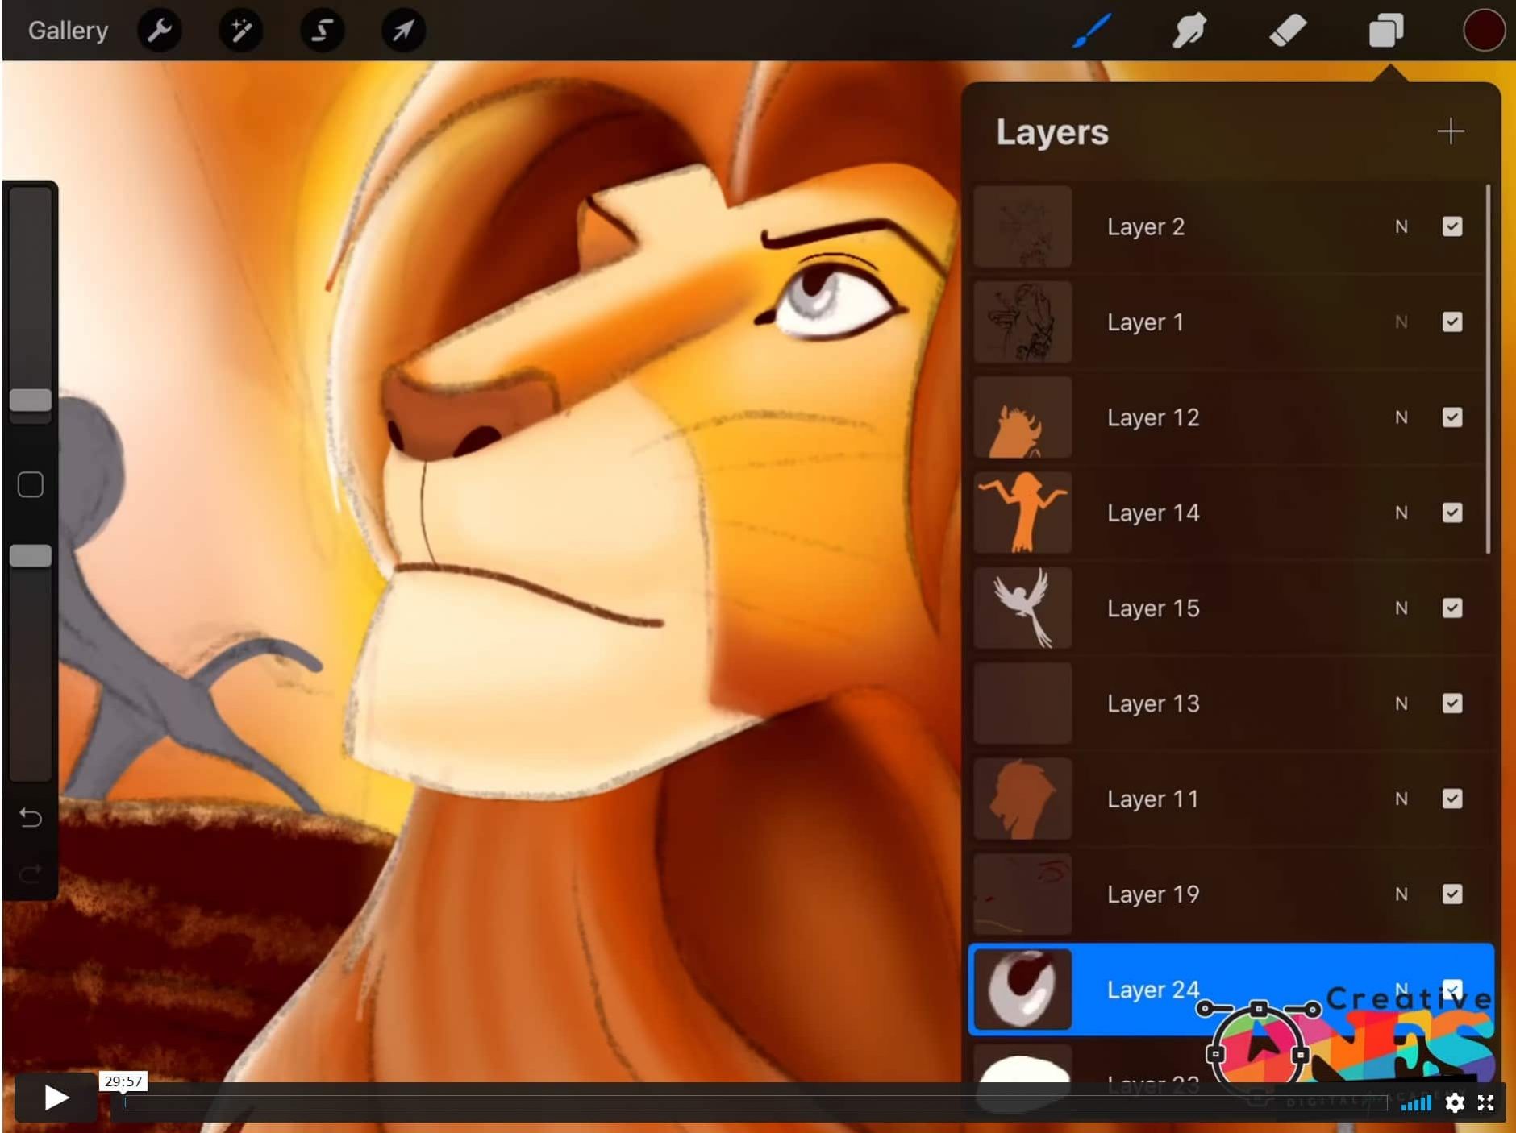
Task: Select the Selection S-shaped tool
Action: [x=322, y=31]
